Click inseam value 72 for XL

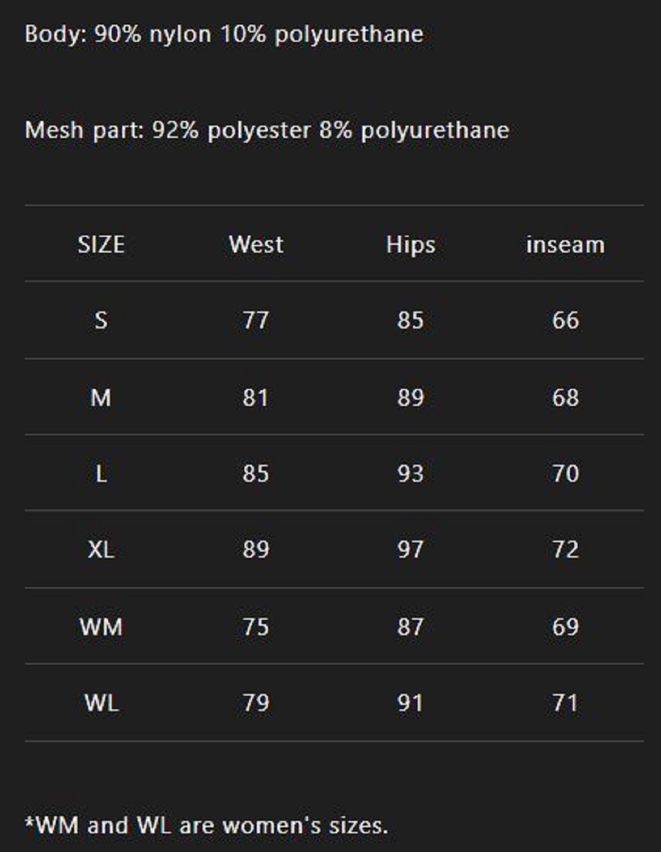(x=565, y=550)
